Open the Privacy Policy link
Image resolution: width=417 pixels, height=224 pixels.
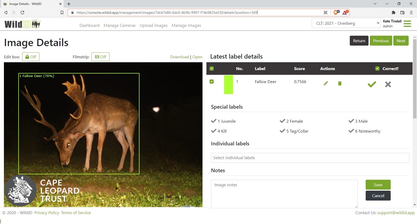coord(47,213)
